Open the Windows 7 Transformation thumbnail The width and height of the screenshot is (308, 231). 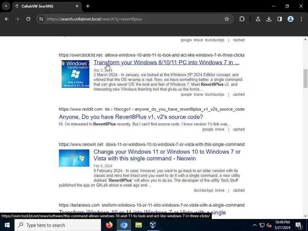75,74
